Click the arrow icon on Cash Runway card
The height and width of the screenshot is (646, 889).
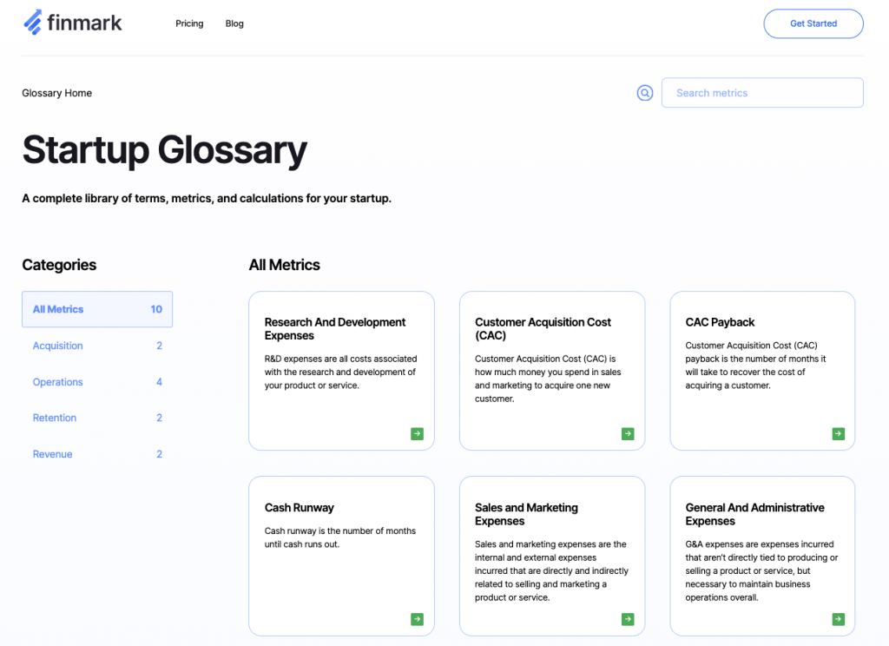417,619
